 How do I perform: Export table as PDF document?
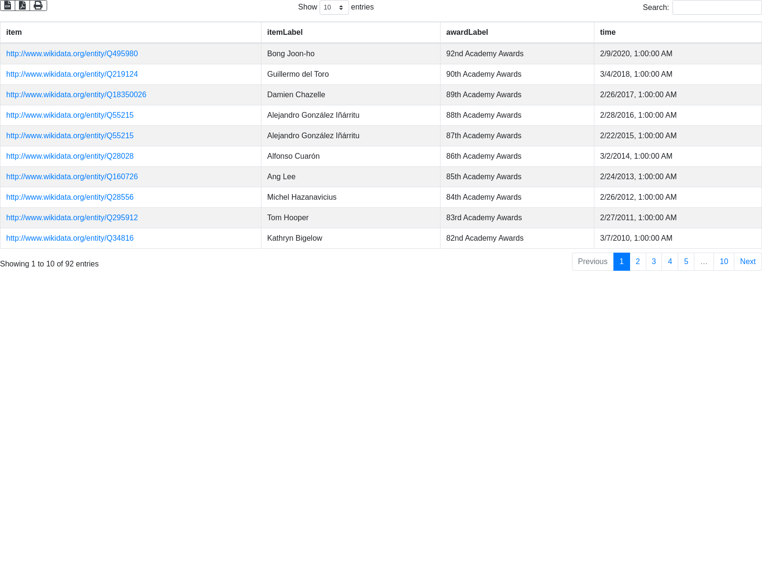[22, 6]
